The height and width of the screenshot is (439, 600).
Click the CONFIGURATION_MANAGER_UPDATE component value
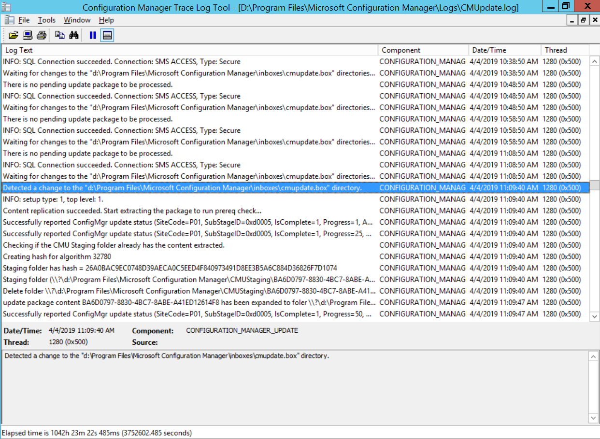point(242,331)
